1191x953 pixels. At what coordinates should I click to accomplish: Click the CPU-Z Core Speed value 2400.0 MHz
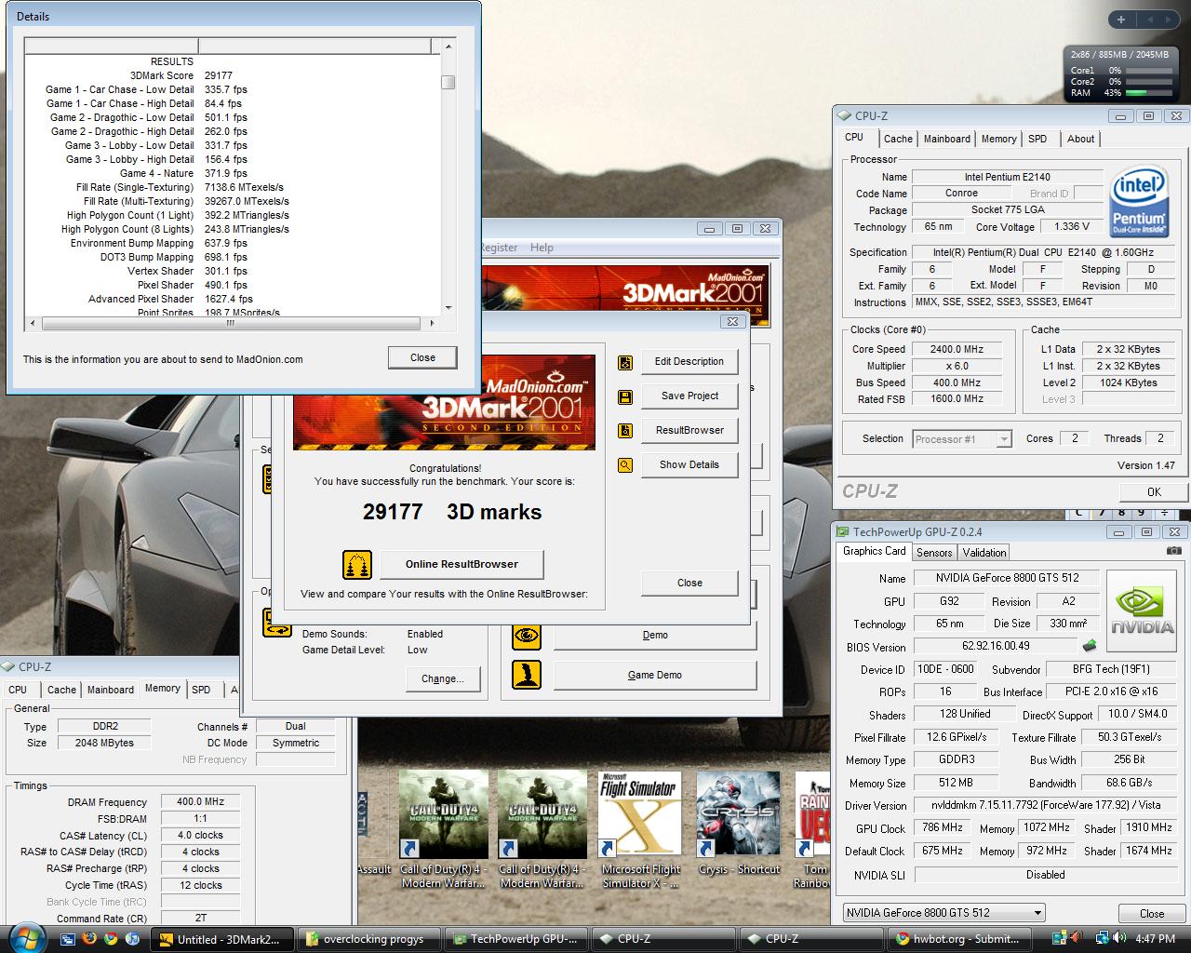coord(957,349)
